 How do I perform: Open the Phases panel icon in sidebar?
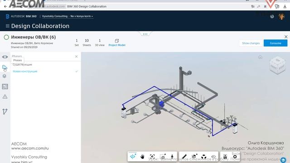[5, 67]
